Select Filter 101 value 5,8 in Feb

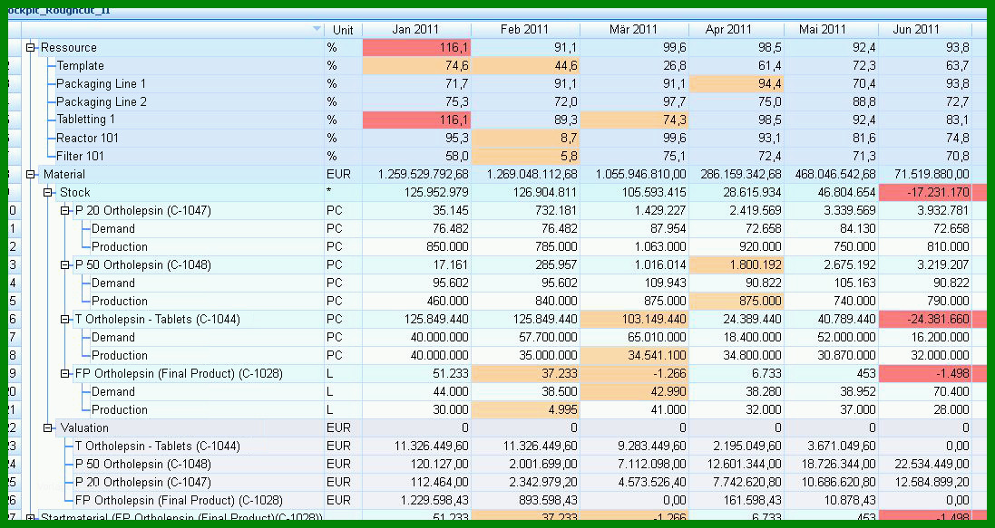[x=525, y=156]
